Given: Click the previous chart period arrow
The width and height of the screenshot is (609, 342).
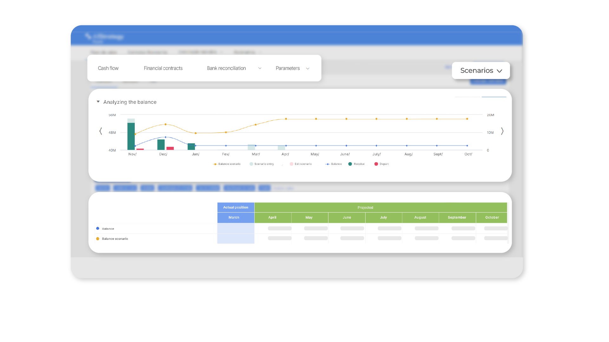Looking at the screenshot, I should click(x=100, y=131).
